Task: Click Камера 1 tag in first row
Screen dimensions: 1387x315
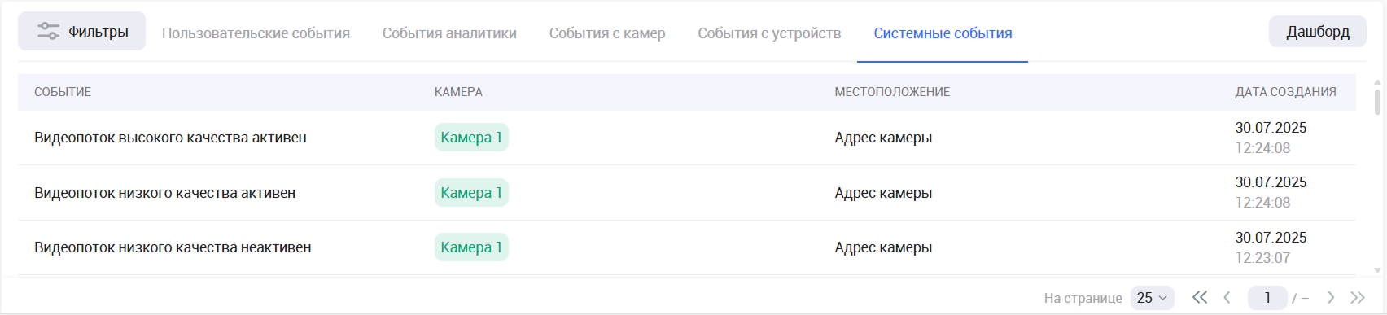Action: (471, 138)
